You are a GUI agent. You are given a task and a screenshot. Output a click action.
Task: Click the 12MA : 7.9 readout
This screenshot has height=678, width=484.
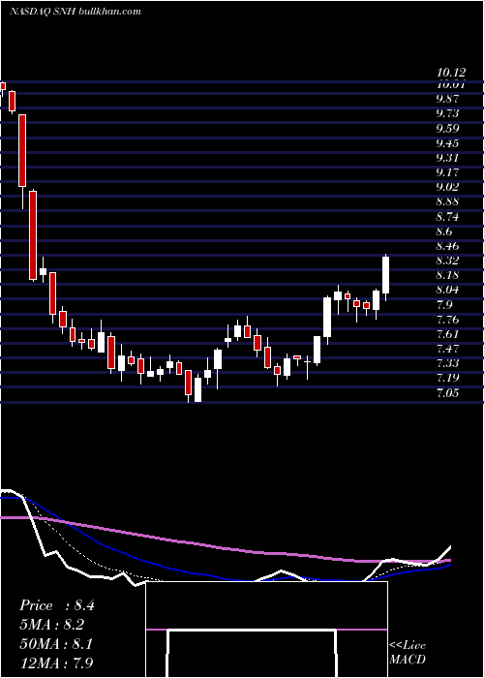click(56, 663)
